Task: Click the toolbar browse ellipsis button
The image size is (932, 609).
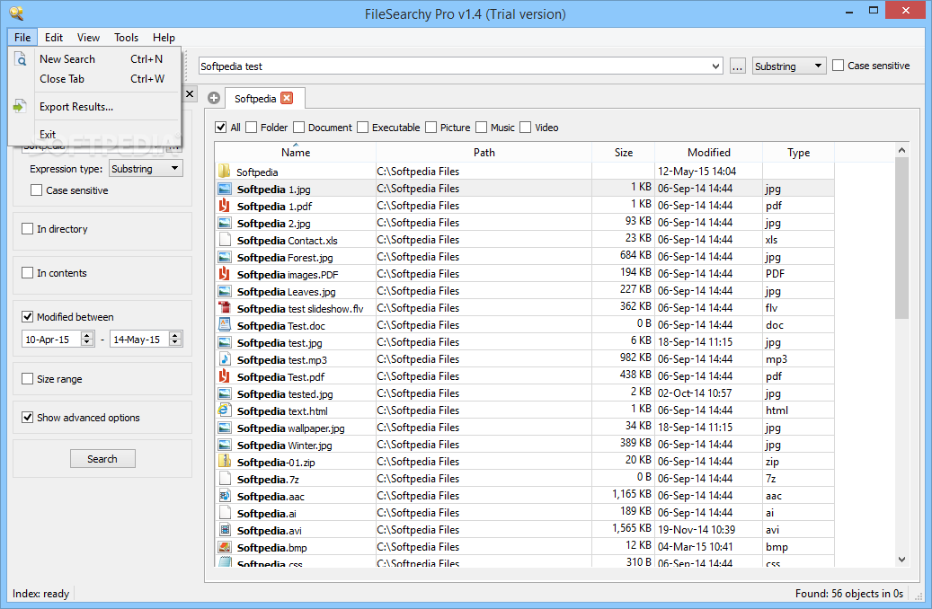Action: coord(737,66)
